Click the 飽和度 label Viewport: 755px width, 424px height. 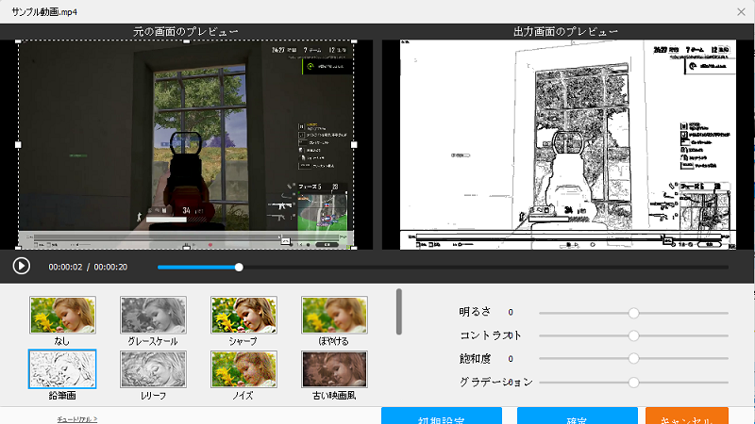click(x=475, y=358)
